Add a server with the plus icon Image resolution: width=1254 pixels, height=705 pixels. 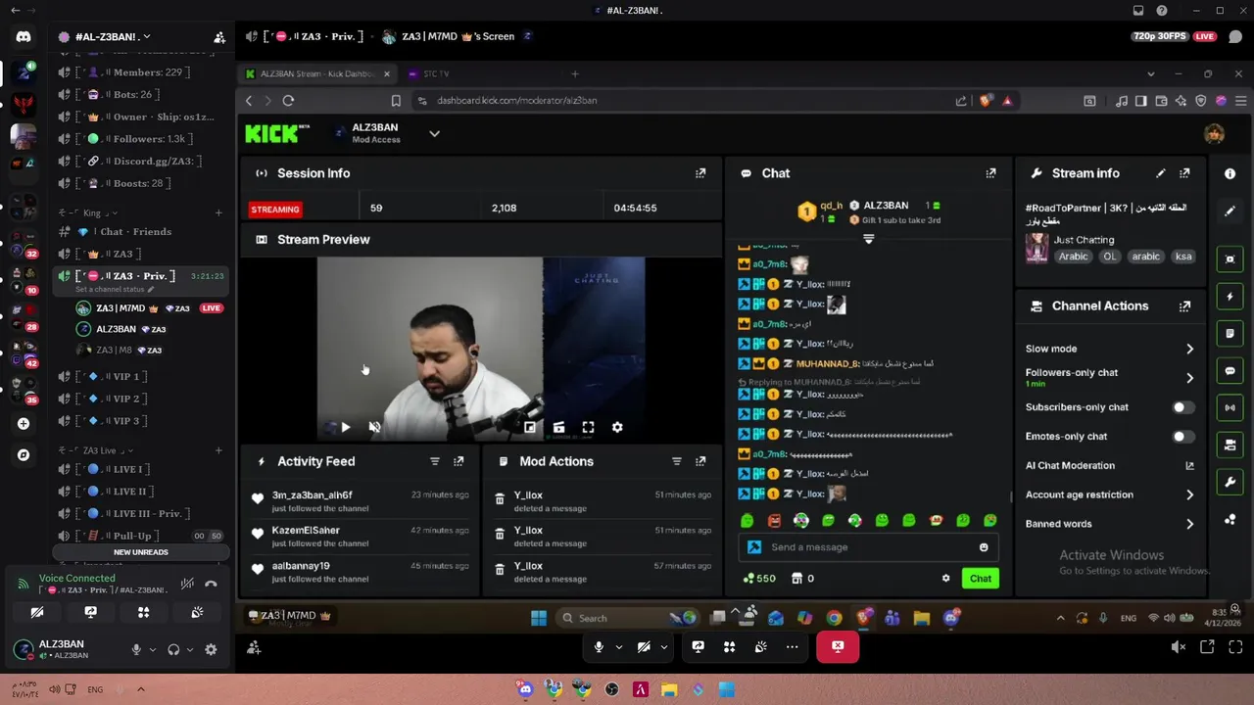click(x=24, y=424)
